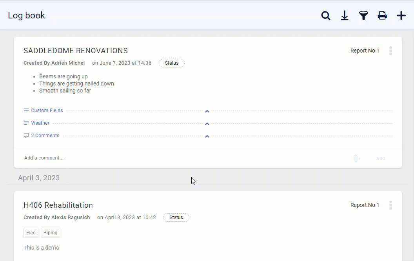This screenshot has height=261, width=414.
Task: Print the log book
Action: point(382,16)
